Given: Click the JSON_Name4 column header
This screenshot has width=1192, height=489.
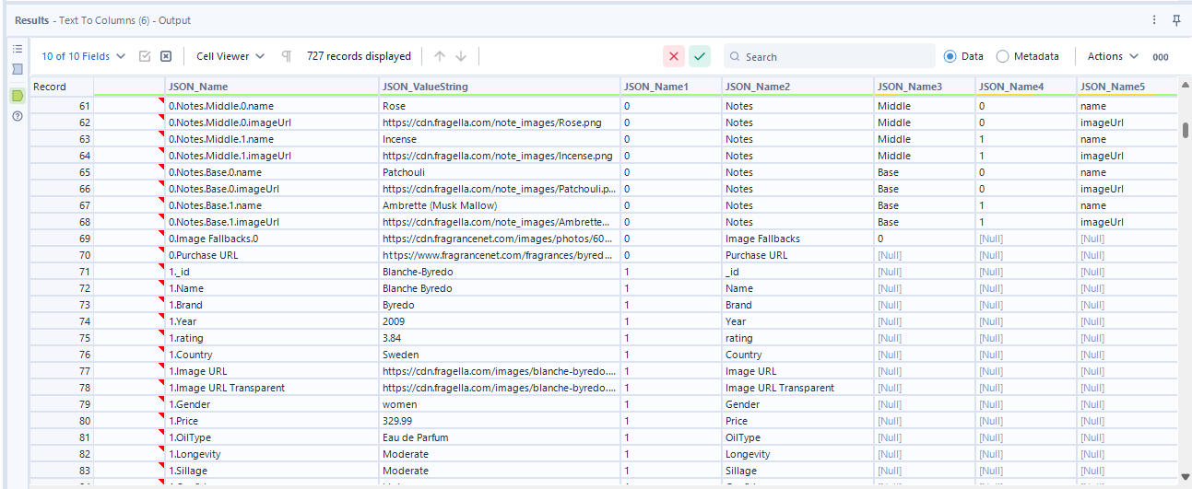Looking at the screenshot, I should point(1026,87).
